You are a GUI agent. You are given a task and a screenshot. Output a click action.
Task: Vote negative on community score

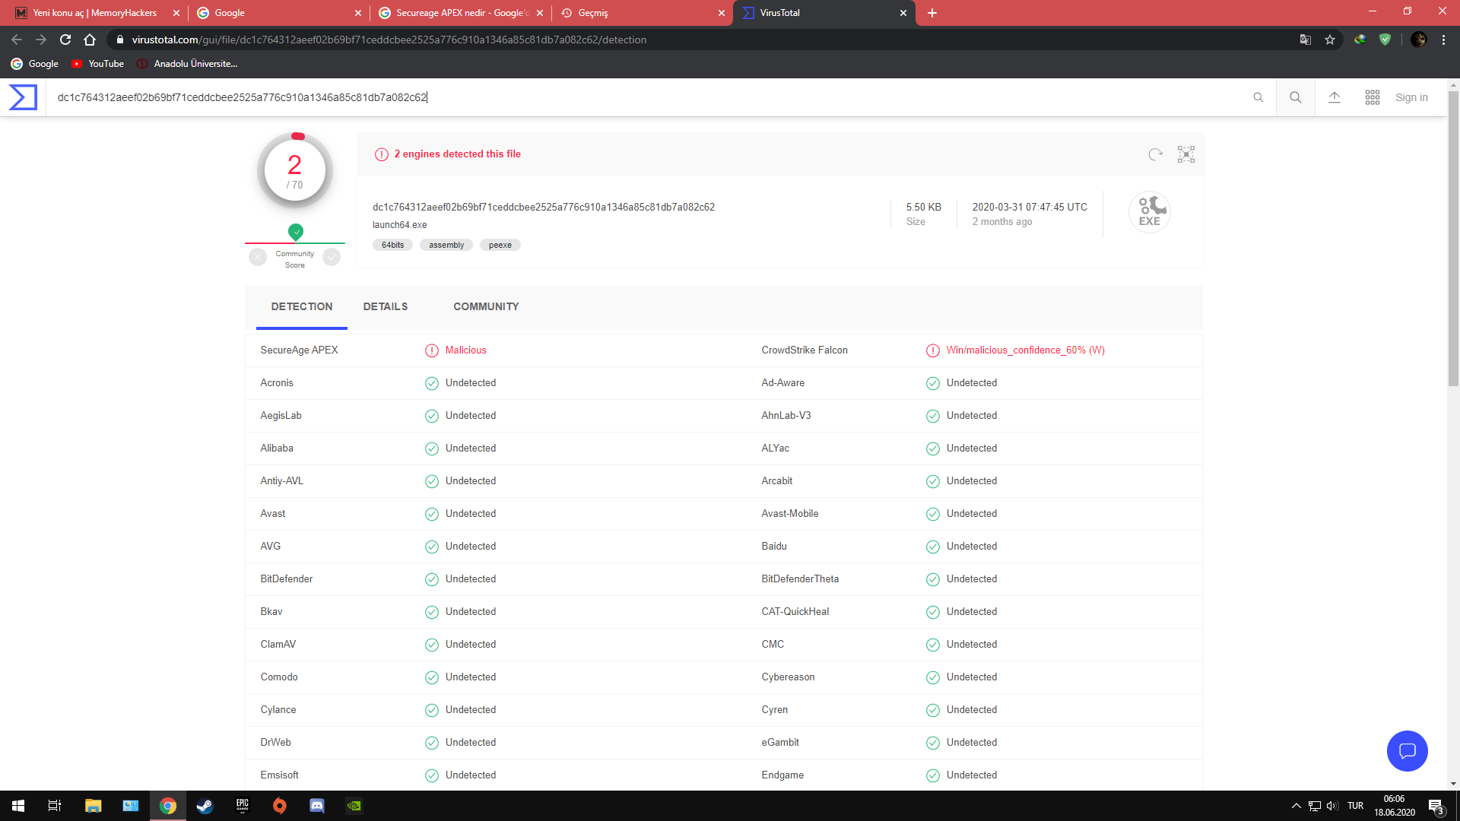[258, 257]
